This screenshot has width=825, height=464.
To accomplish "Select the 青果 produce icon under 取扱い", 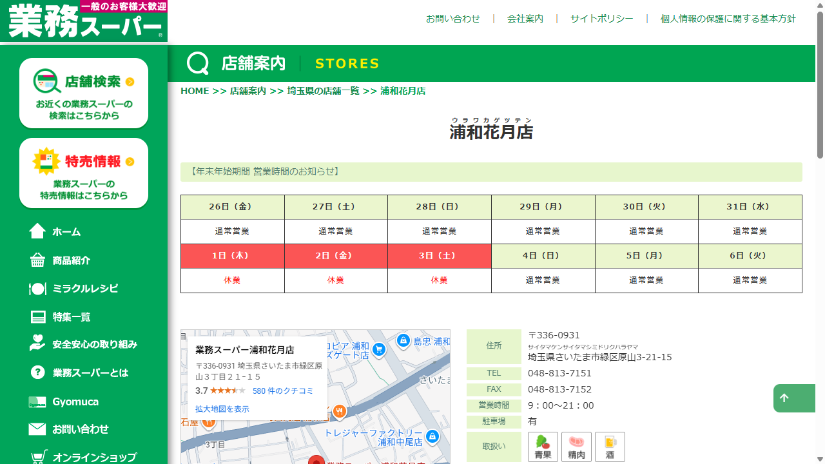I will 543,445.
